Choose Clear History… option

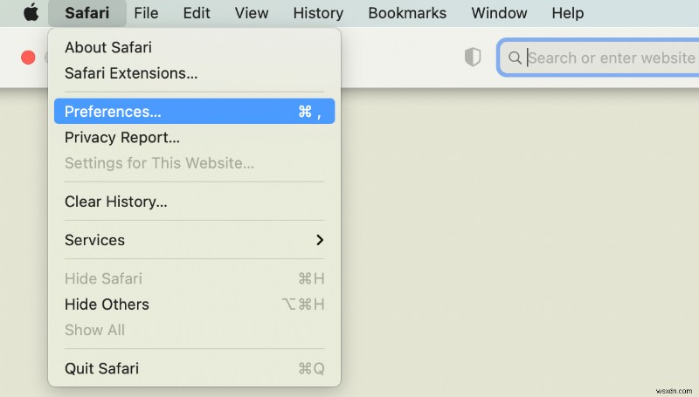[116, 202]
